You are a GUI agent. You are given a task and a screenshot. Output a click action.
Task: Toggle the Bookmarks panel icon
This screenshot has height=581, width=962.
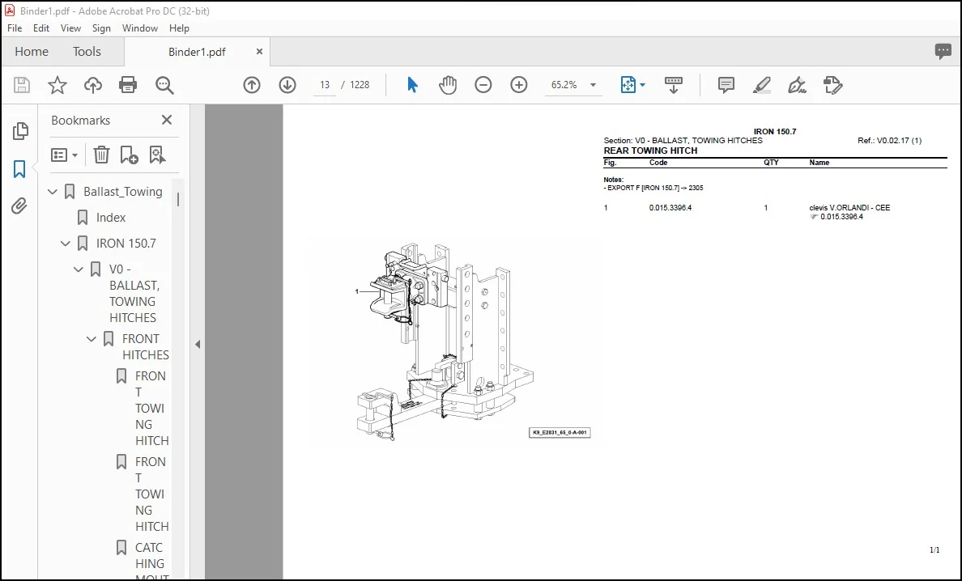coord(19,169)
